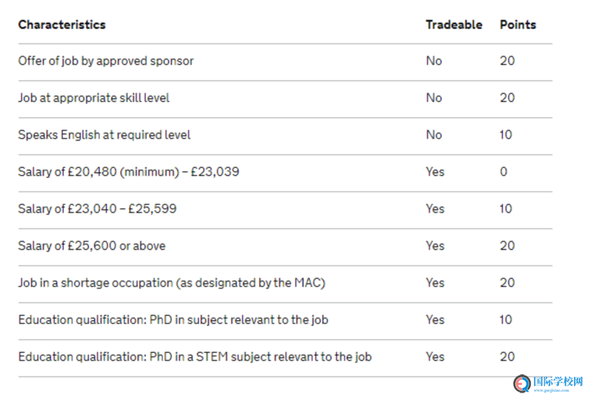Click the shortage occupation MAC row text
The width and height of the screenshot is (589, 397).
(x=172, y=283)
